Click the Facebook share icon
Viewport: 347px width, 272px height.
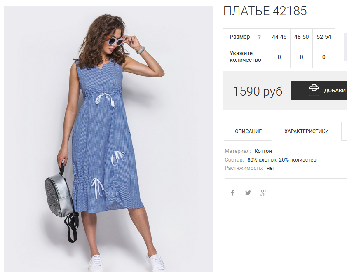232,192
